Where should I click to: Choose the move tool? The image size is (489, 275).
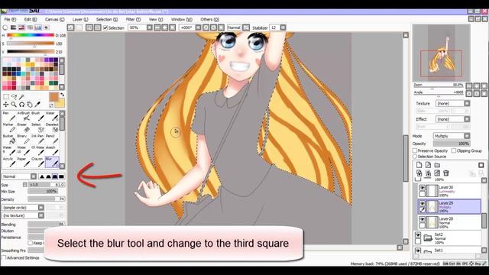[x=5, y=105]
